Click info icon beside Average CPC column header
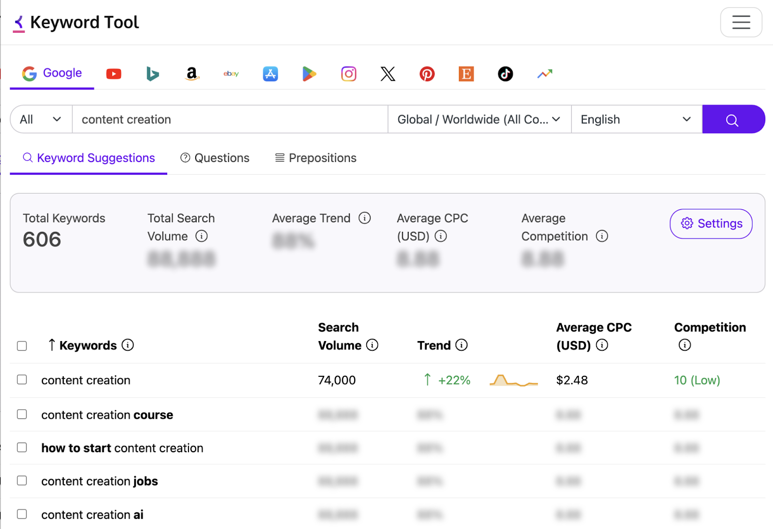Viewport: 773px width, 529px height. point(602,345)
